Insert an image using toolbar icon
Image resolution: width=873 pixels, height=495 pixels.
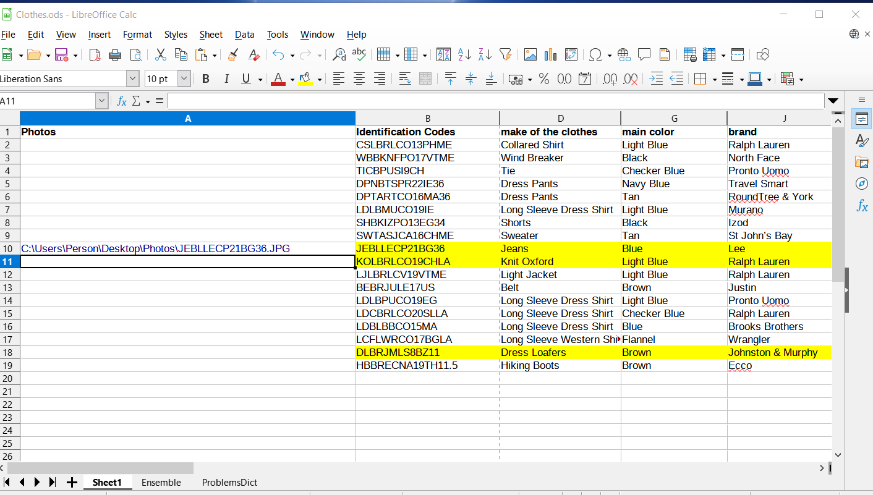[x=530, y=54]
